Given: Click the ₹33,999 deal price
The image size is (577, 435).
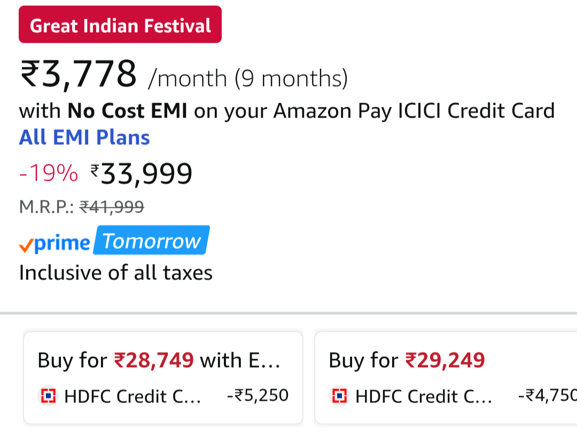Looking at the screenshot, I should coord(142,173).
